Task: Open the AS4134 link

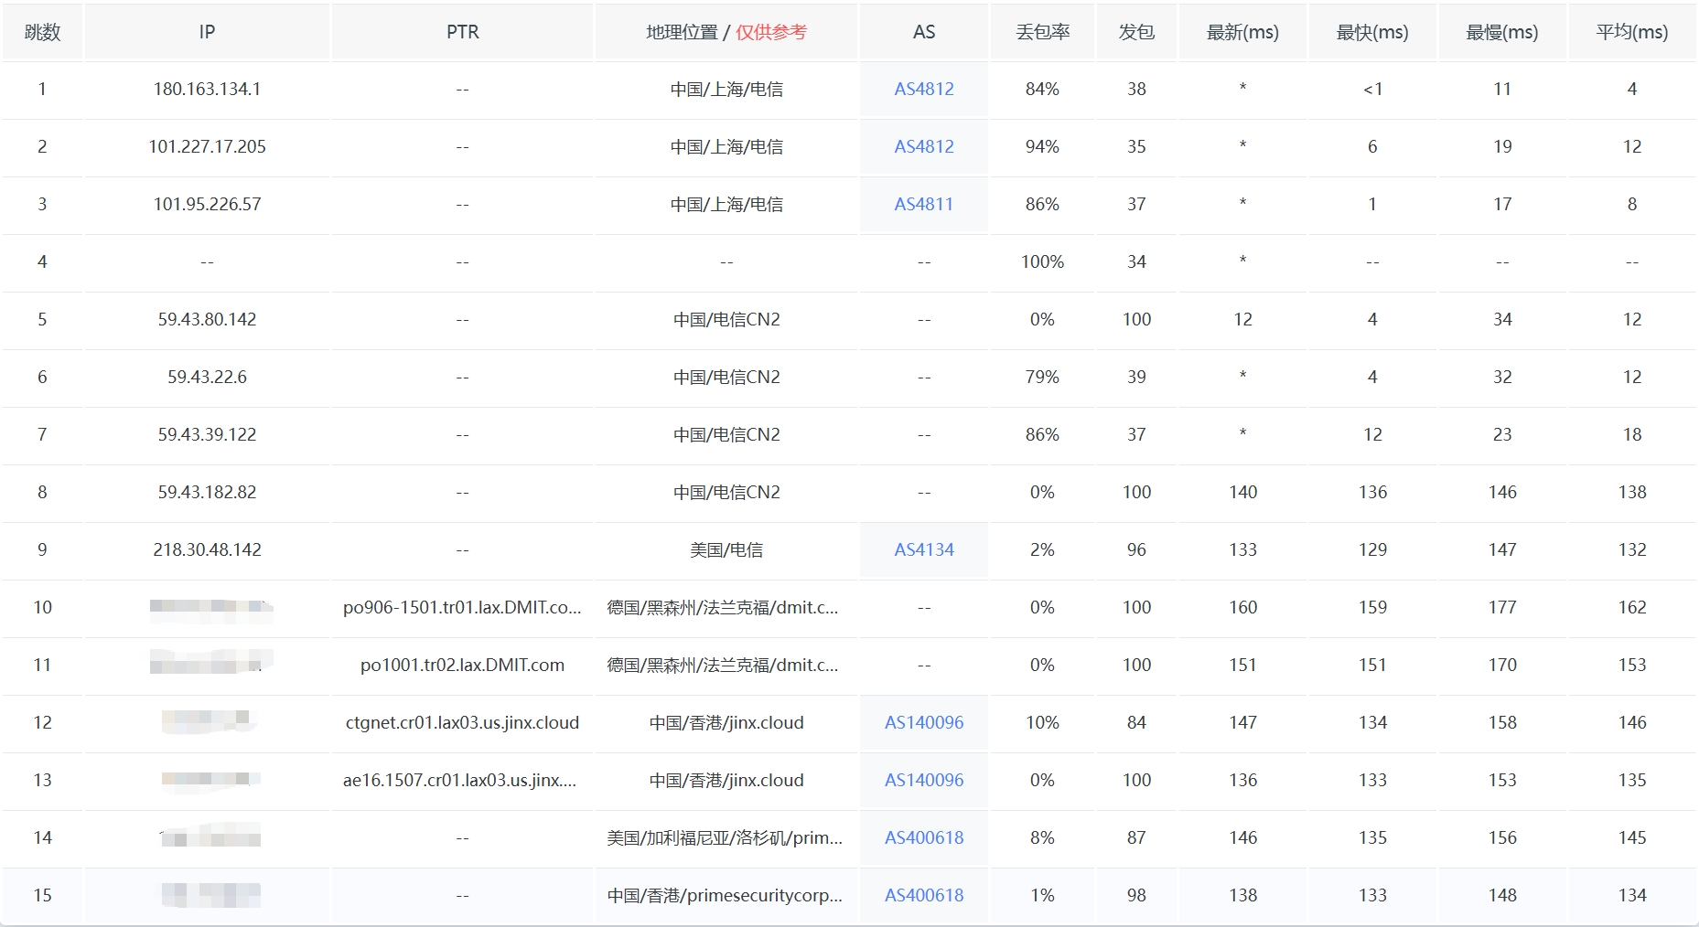Action: 924,549
